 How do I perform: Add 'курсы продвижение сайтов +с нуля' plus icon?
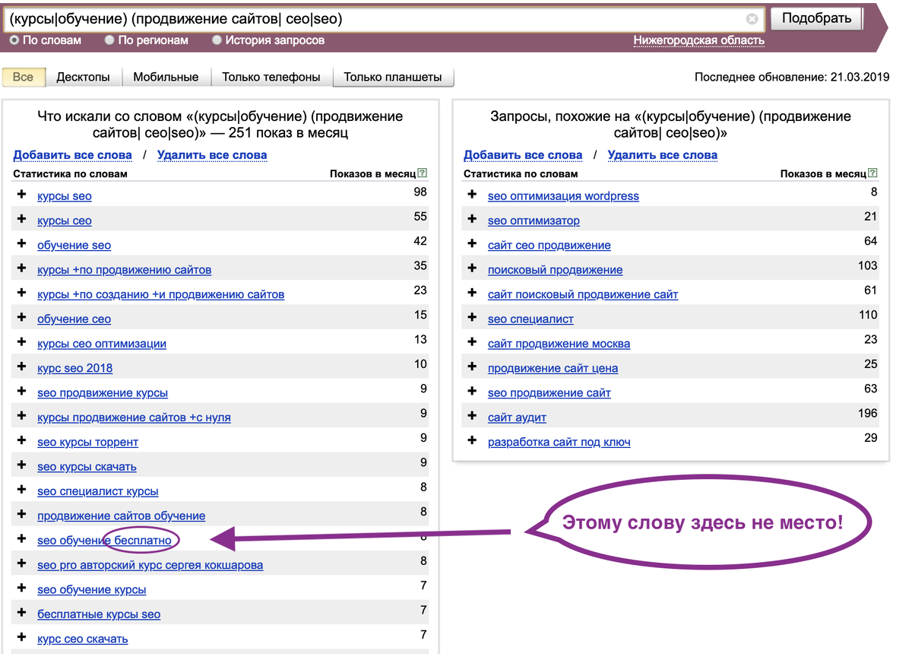tap(22, 417)
